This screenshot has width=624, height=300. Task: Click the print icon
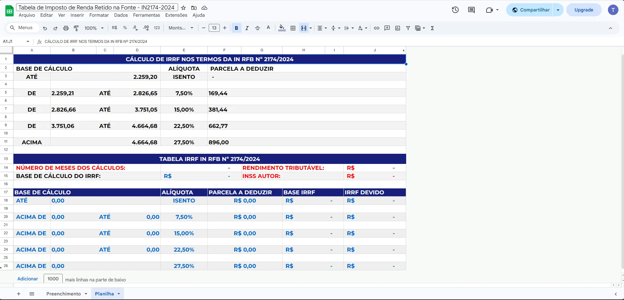click(66, 28)
